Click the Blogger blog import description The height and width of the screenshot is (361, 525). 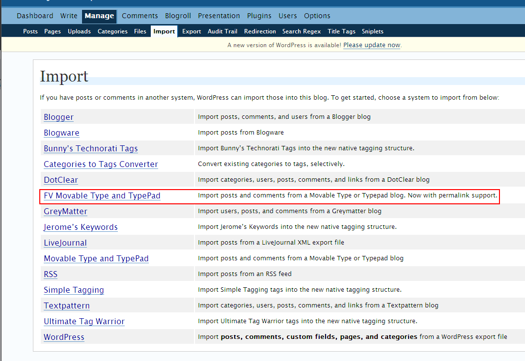[x=284, y=116]
